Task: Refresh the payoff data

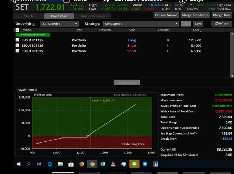Action: [x=222, y=24]
